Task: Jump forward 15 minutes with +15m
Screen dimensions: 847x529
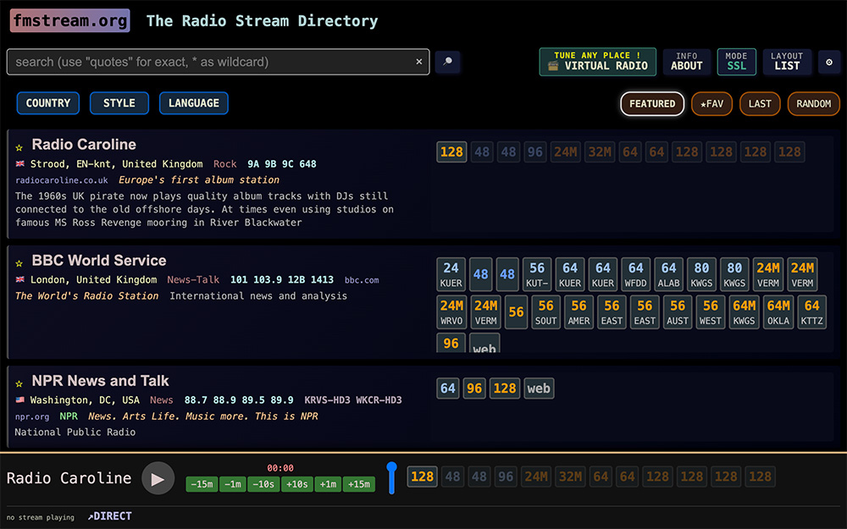Action: coord(358,484)
